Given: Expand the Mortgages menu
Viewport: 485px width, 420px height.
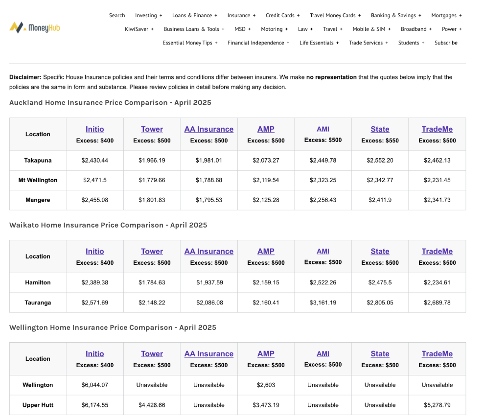Looking at the screenshot, I should 446,15.
